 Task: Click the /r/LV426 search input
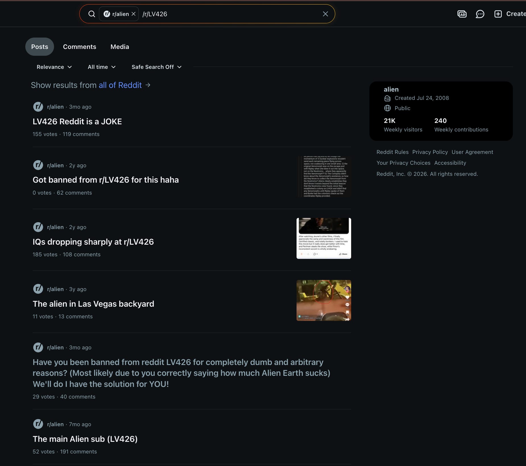(x=230, y=14)
